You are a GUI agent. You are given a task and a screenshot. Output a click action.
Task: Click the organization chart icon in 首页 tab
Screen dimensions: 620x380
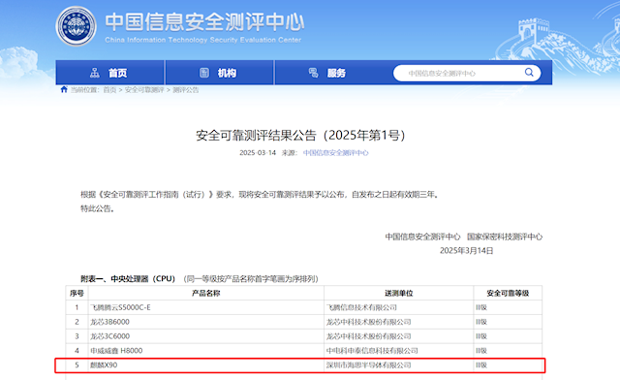(95, 73)
